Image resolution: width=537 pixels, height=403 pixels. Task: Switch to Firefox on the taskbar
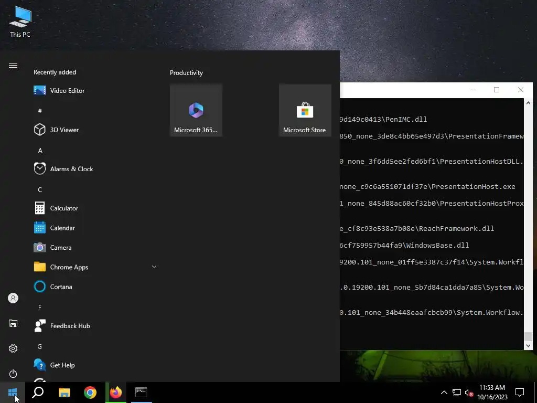tap(116, 393)
